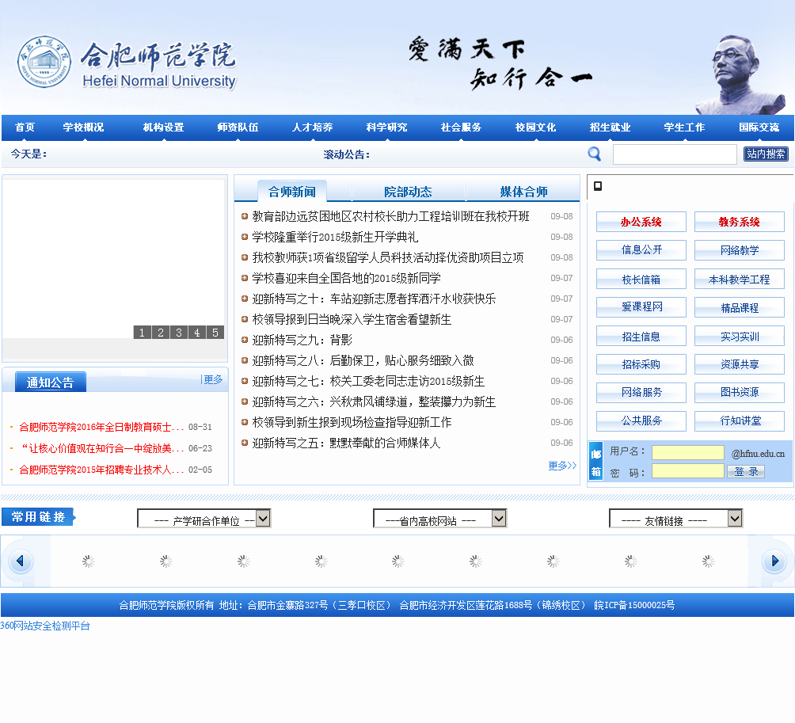Viewport: 795px width, 723px height.
Task: Open 科学研究 menu item
Action: point(387,127)
